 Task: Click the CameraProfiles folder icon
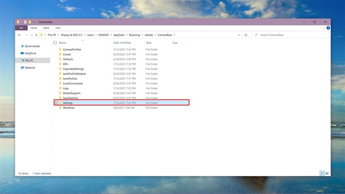(x=60, y=49)
